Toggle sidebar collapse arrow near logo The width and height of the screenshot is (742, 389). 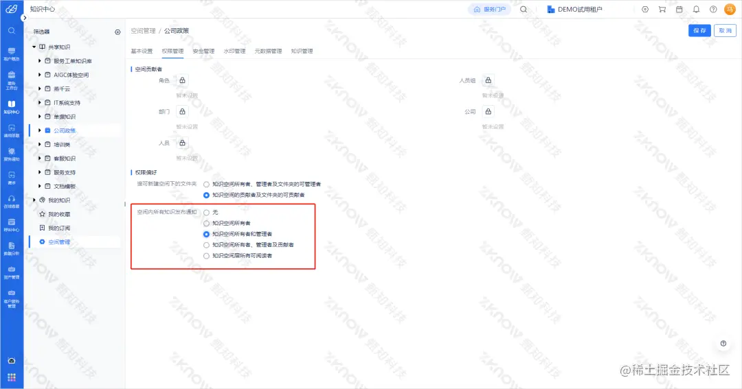click(x=24, y=18)
